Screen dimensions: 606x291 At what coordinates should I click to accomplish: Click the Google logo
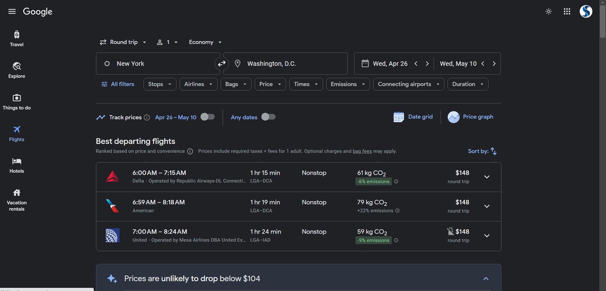click(x=37, y=12)
